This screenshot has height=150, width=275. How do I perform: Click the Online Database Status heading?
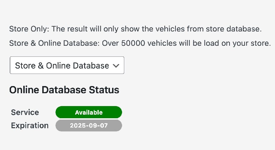pos(64,90)
